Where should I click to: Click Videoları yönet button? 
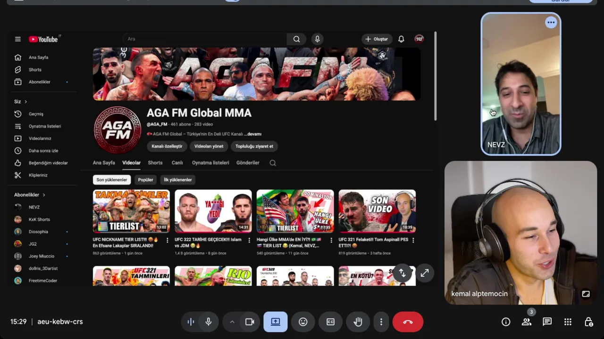click(209, 146)
